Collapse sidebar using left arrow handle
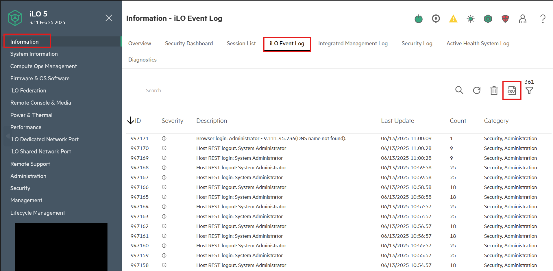 tap(8, 136)
